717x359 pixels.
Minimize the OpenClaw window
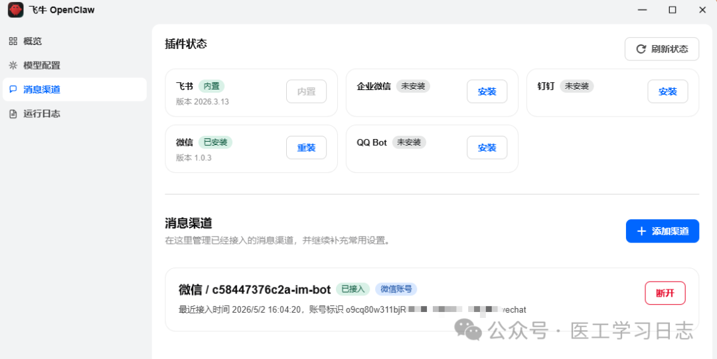pyautogui.click(x=643, y=9)
